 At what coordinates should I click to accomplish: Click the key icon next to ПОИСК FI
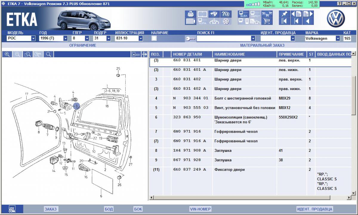(x=190, y=38)
